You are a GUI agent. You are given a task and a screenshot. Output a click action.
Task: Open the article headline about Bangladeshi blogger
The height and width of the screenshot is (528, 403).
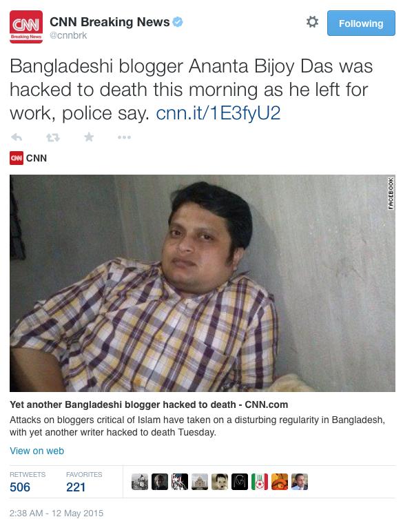pos(149,404)
